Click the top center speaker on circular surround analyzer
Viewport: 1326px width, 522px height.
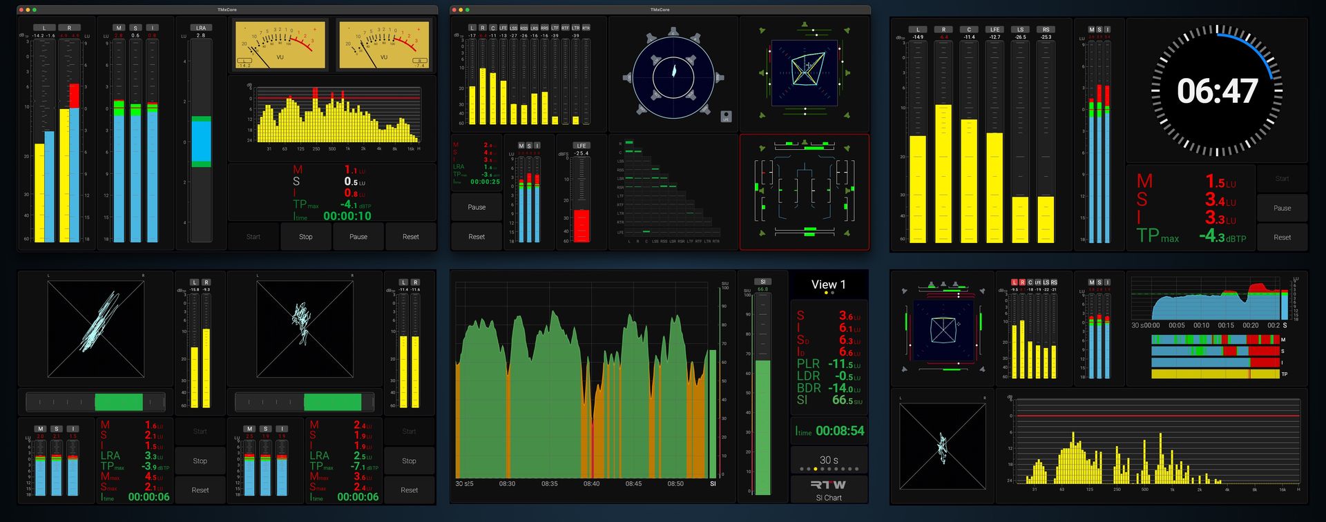pos(673,32)
